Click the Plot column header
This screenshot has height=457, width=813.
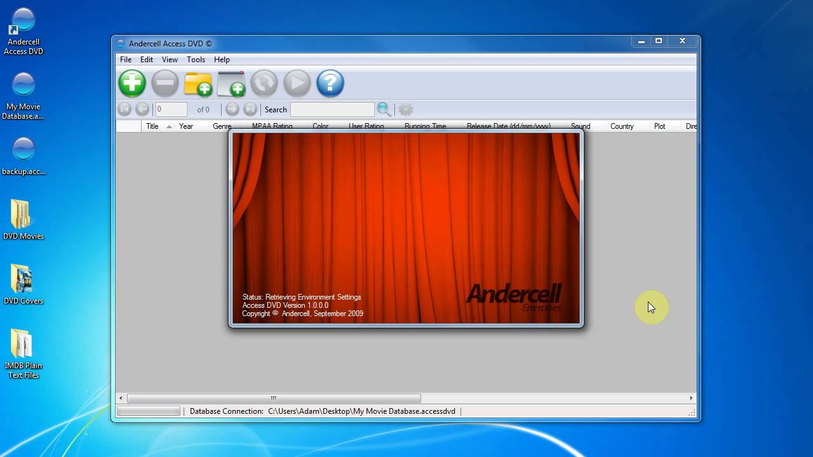click(x=665, y=126)
